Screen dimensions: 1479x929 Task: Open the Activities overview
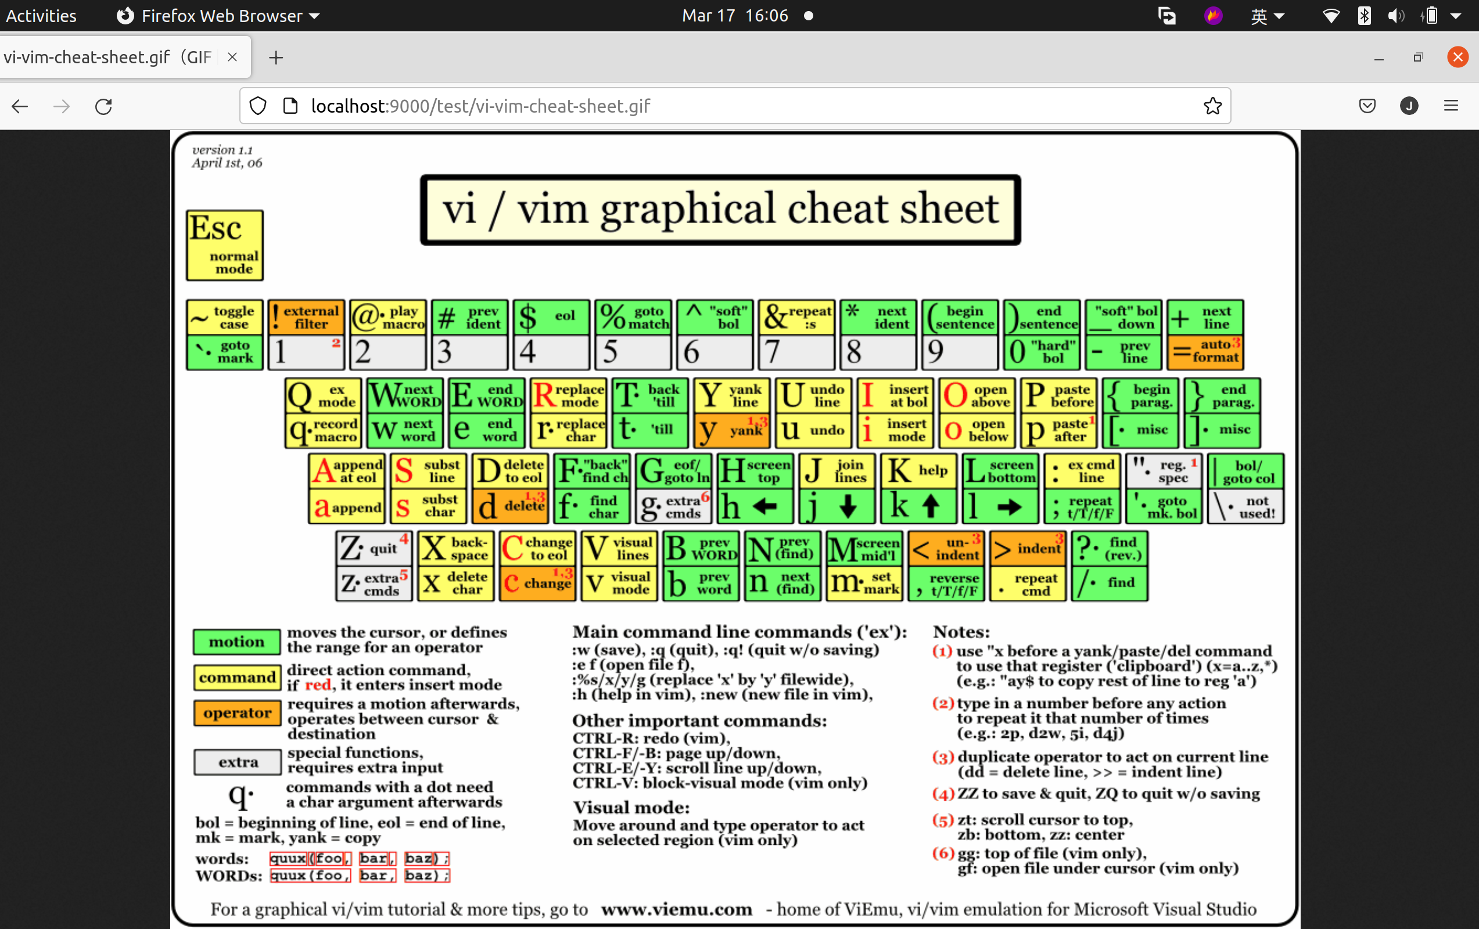coord(41,16)
